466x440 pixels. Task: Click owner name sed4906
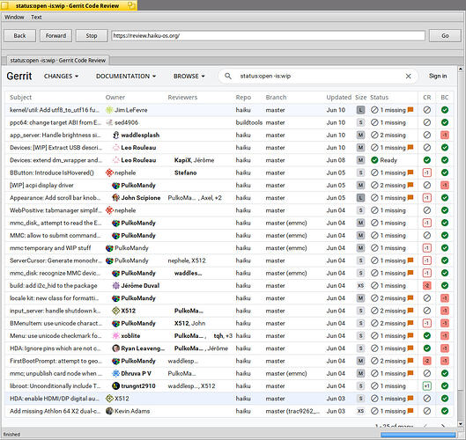click(x=126, y=122)
